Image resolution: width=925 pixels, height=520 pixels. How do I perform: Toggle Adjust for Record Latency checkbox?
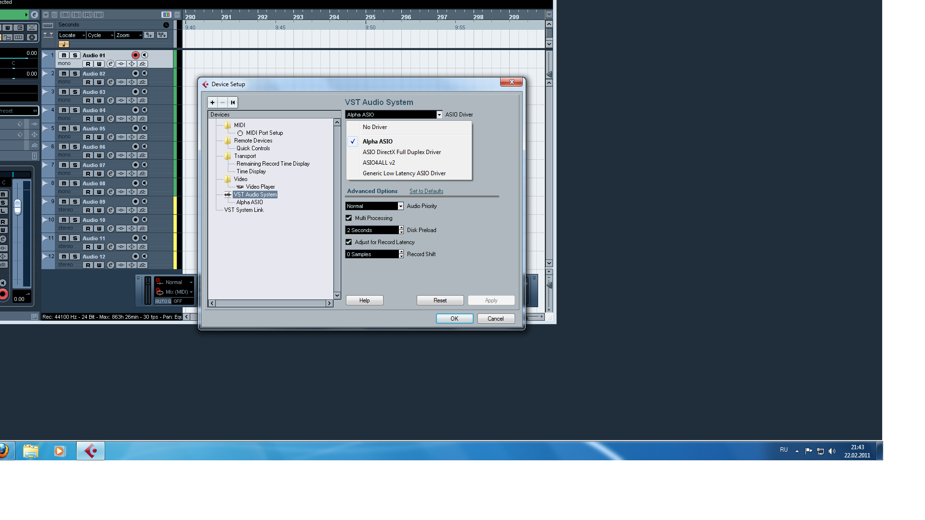(x=349, y=242)
